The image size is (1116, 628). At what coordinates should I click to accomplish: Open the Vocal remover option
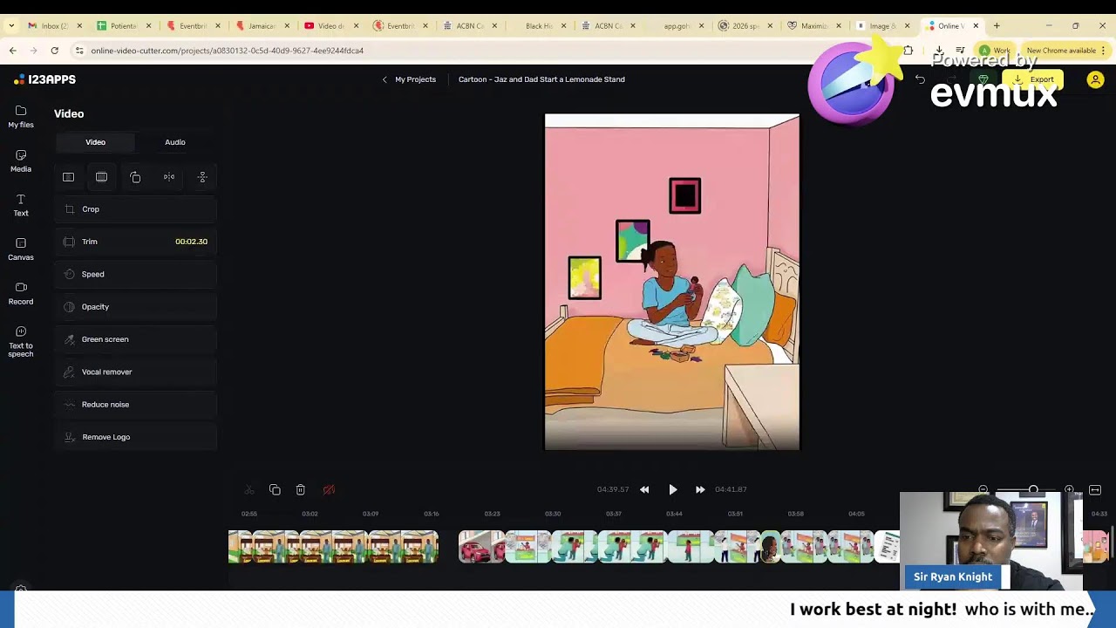click(136, 372)
